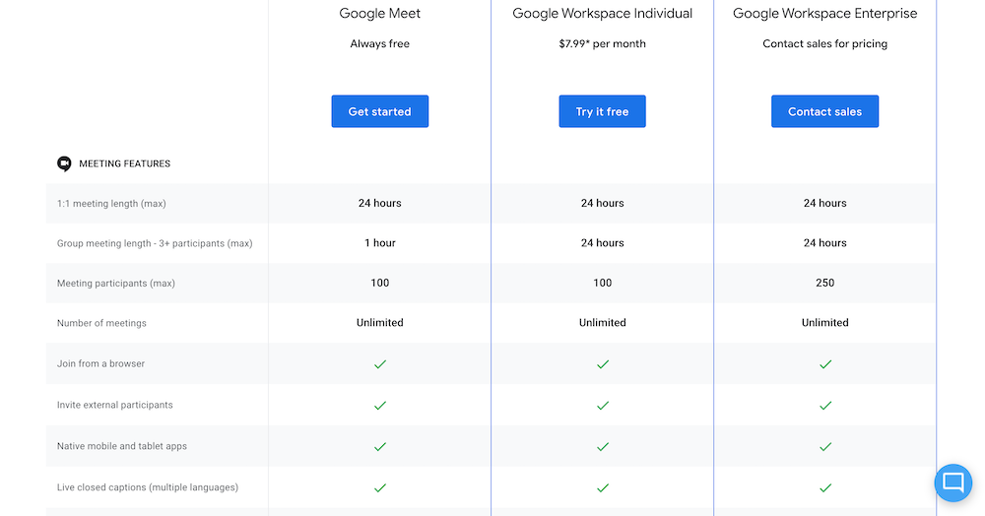Click Workspace Individual 1:1 length 24 hours
Image resolution: width=985 pixels, height=516 pixels.
[603, 203]
